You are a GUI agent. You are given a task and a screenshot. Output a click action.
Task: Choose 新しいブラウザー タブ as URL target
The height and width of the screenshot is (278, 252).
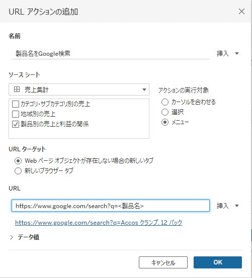(x=18, y=171)
